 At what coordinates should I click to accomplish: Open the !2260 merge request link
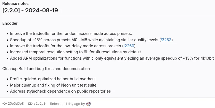[x=129, y=46]
